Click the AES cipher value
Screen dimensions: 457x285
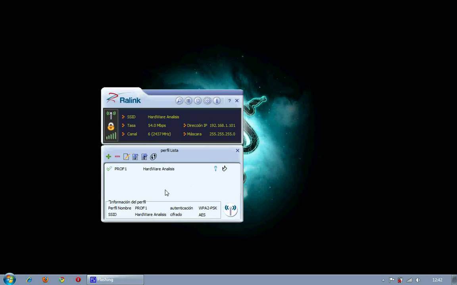coord(202,215)
